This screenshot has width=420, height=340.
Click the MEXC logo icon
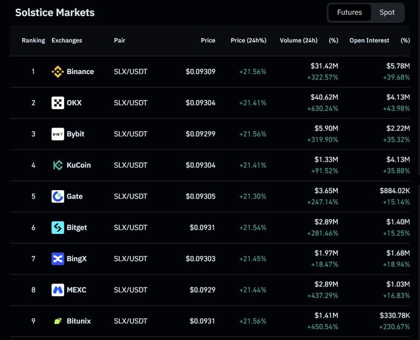pos(57,290)
